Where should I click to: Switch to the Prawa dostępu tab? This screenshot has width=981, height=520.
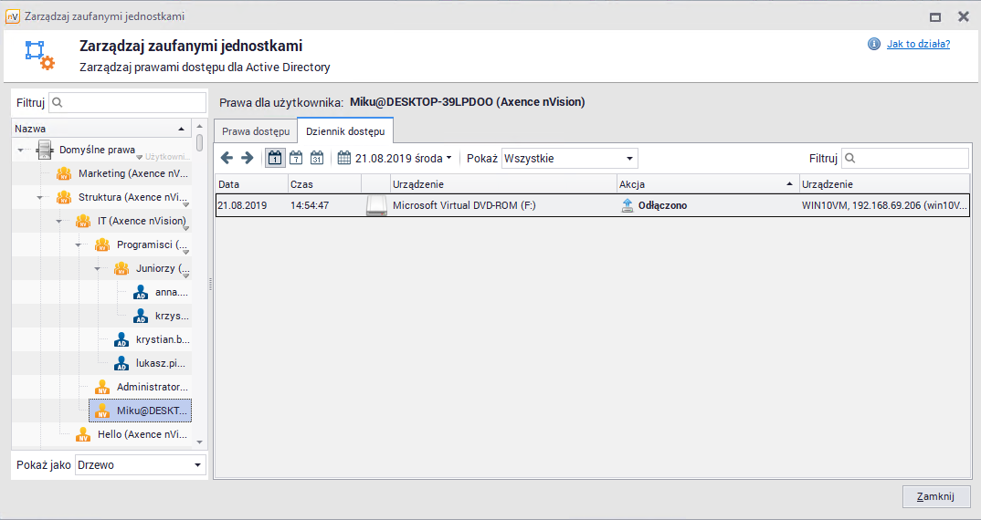256,131
